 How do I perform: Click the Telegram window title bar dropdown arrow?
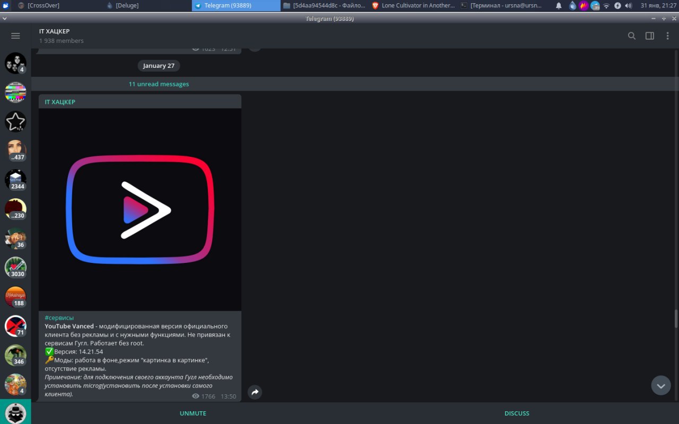tap(5, 19)
